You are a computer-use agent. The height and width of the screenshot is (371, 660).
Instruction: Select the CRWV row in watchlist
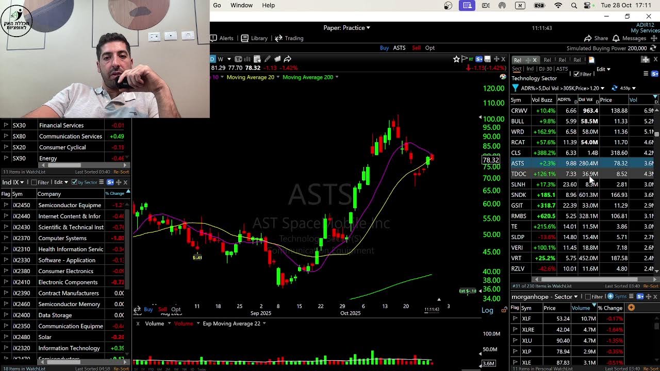(x=583, y=110)
